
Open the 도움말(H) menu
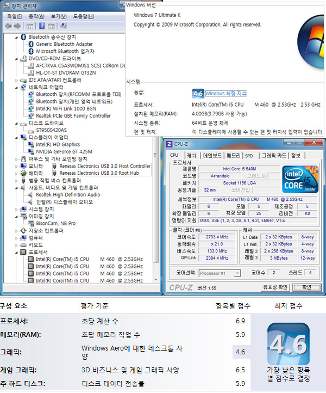[x=83, y=16]
